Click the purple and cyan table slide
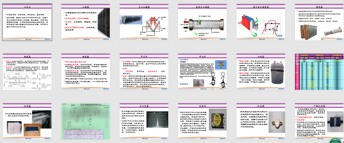Image resolution: width=344 pixels, height=143 pixels. (x=319, y=72)
